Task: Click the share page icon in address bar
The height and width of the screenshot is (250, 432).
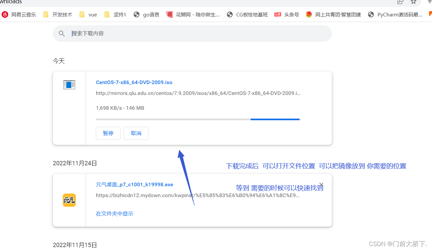Action: pyautogui.click(x=400, y=2)
